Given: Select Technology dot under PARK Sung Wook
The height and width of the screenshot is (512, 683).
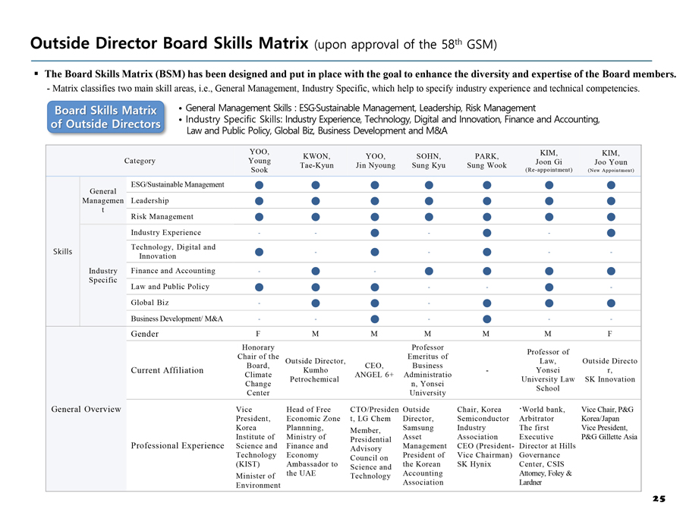Looking at the screenshot, I should point(486,252).
